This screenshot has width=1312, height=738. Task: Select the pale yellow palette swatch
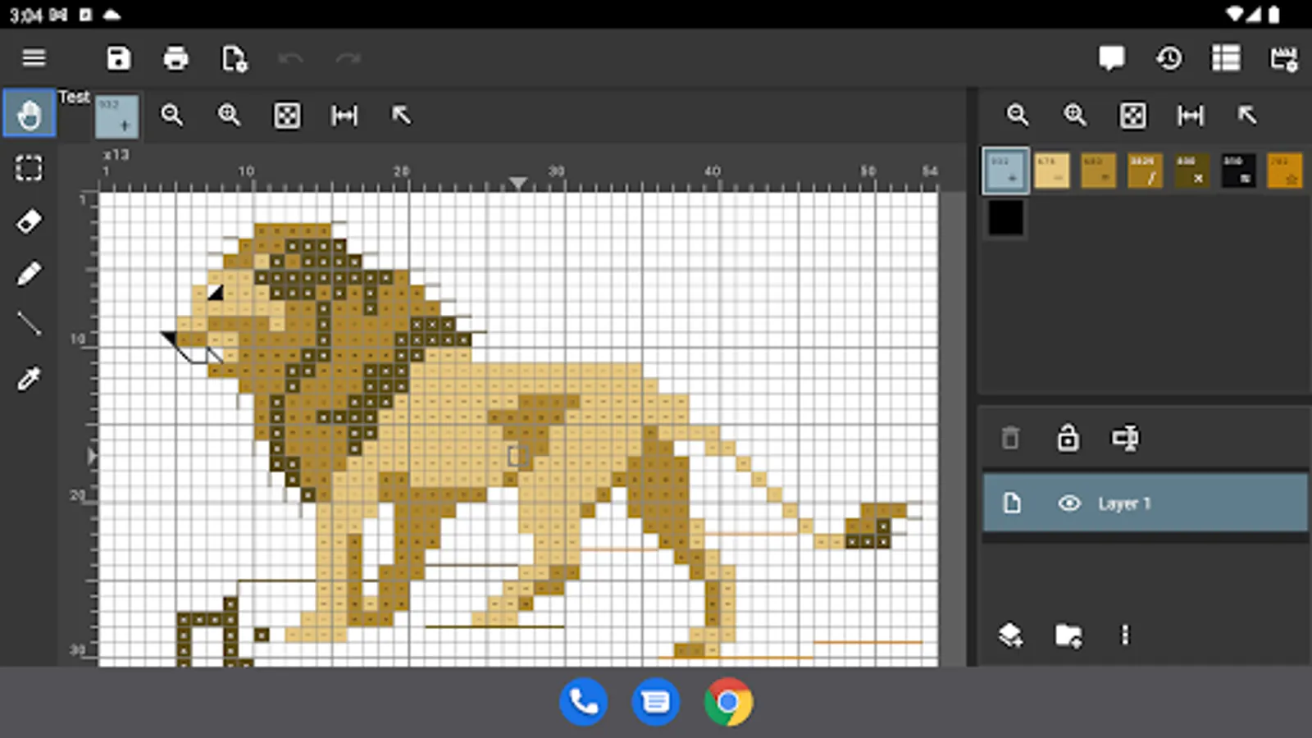(x=1051, y=171)
